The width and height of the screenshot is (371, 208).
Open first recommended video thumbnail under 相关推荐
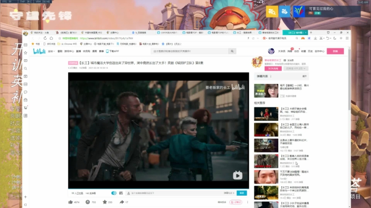[266, 114]
